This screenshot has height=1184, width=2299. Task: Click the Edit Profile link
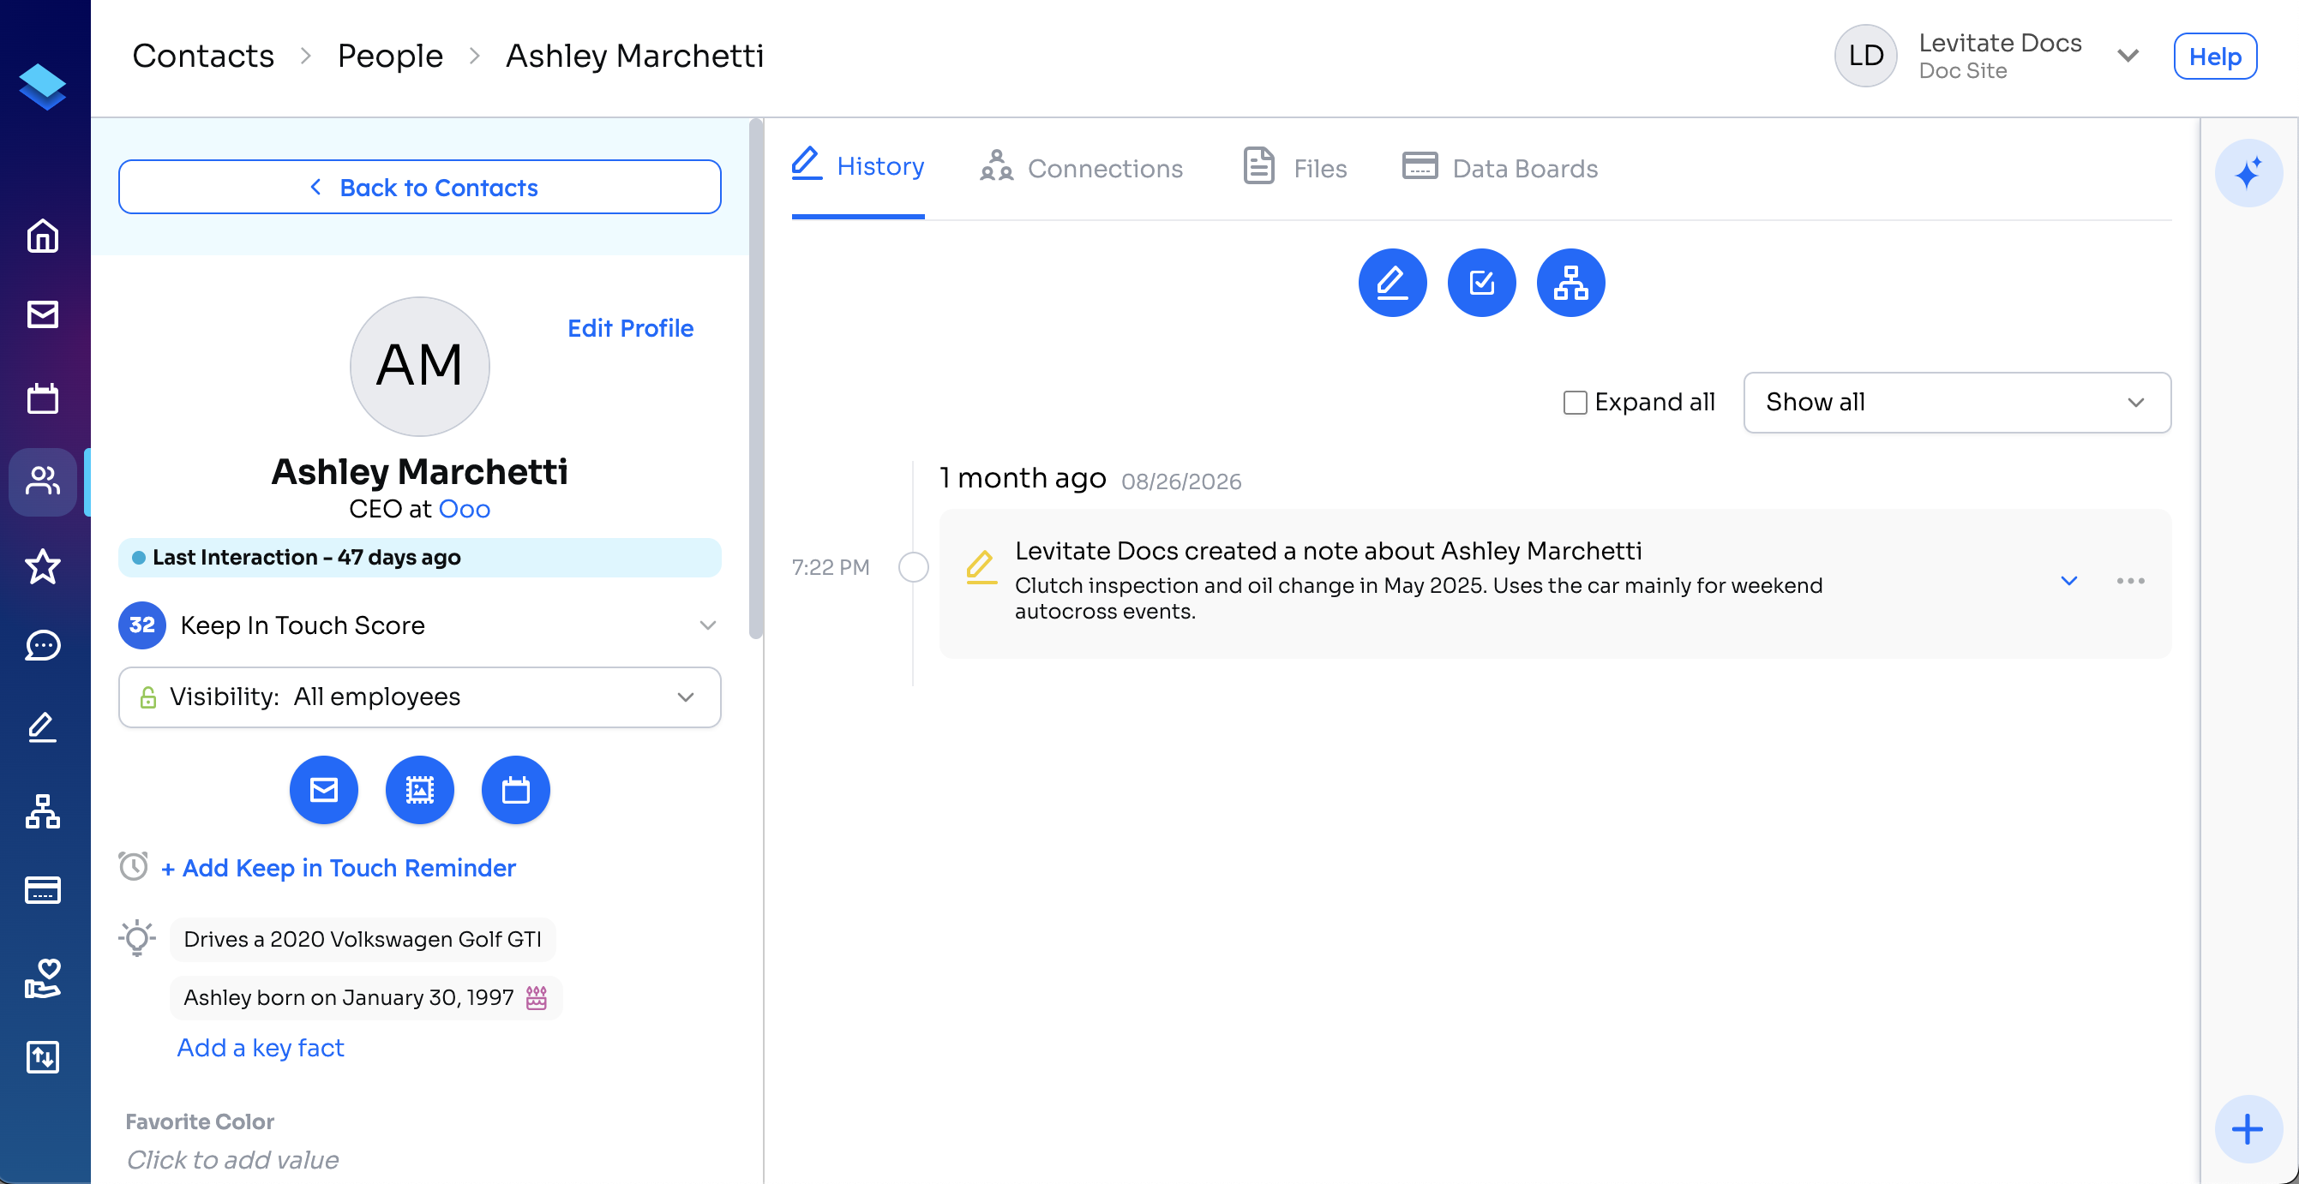tap(630, 328)
